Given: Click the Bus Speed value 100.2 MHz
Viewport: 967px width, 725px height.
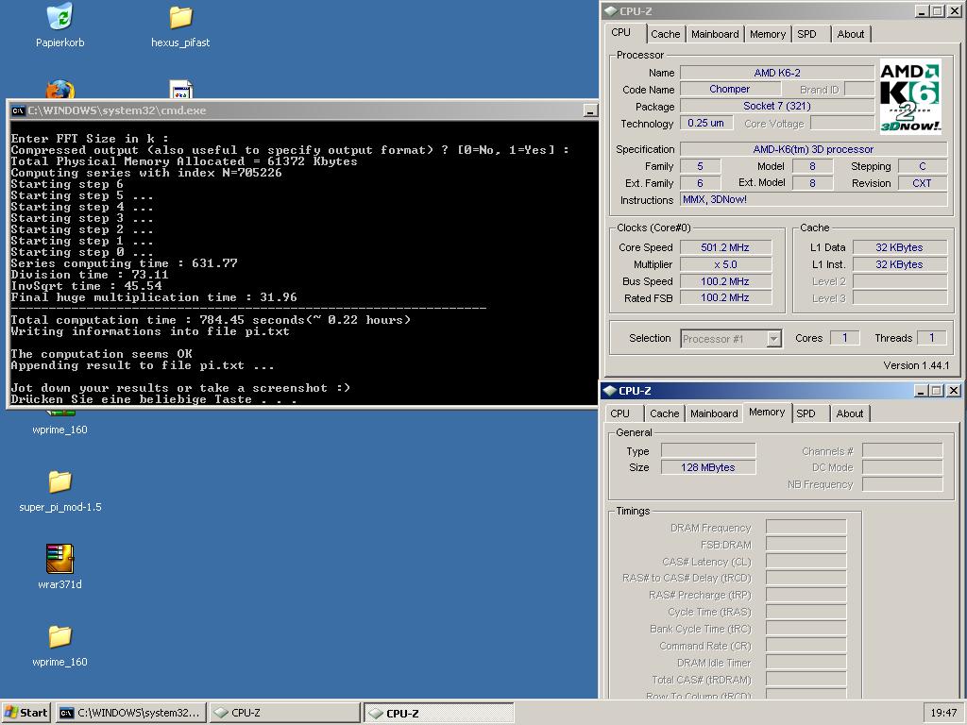Looking at the screenshot, I should pyautogui.click(x=725, y=281).
